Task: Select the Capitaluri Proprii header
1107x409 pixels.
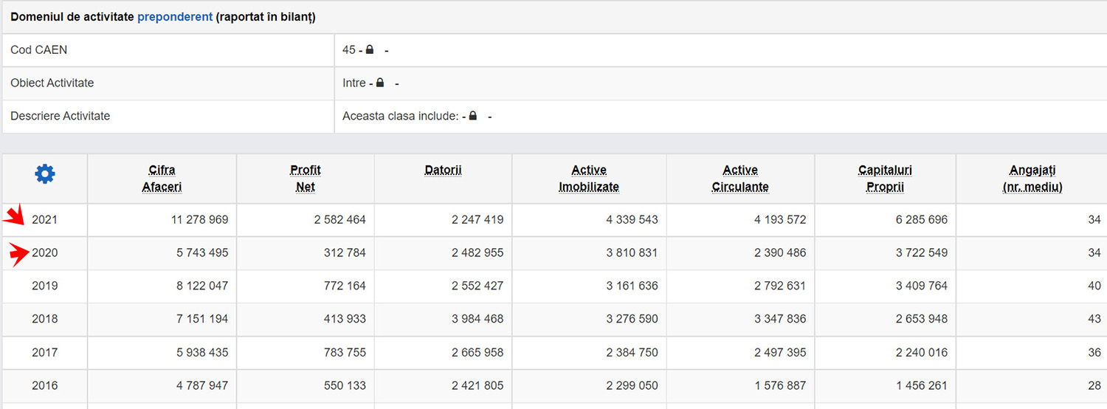Action: (x=885, y=179)
